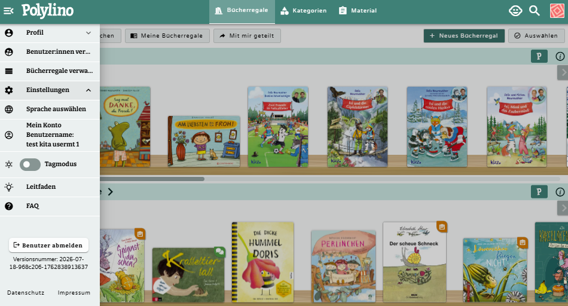This screenshot has width=568, height=306.
Task: Expand the Profil section chevron
Action: pos(88,33)
